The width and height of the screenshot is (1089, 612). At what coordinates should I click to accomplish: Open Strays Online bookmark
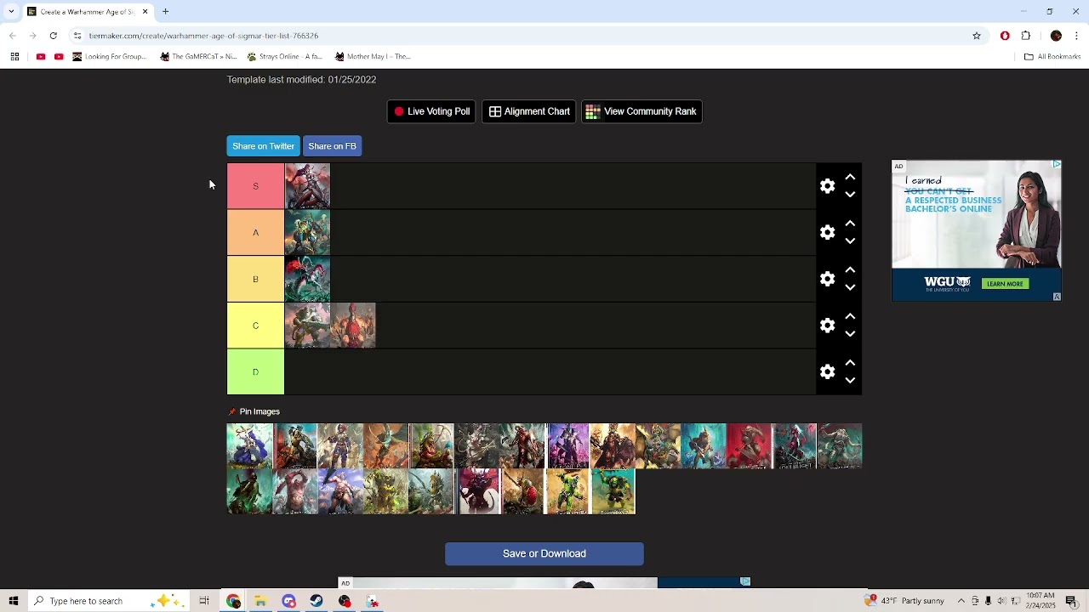point(284,57)
